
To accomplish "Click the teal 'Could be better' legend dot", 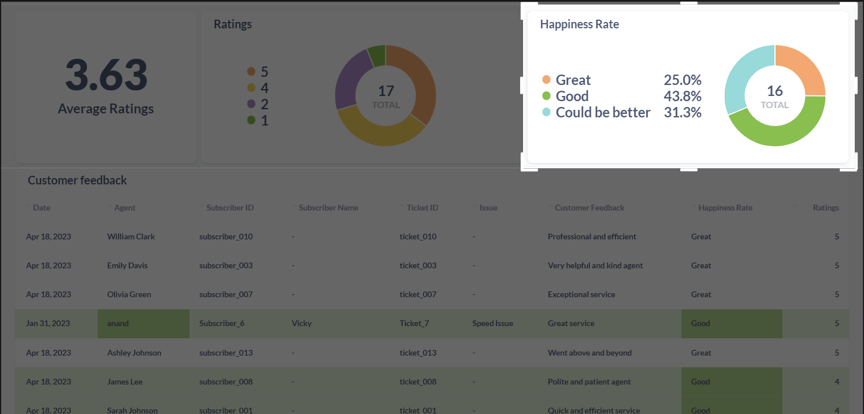I will (546, 112).
